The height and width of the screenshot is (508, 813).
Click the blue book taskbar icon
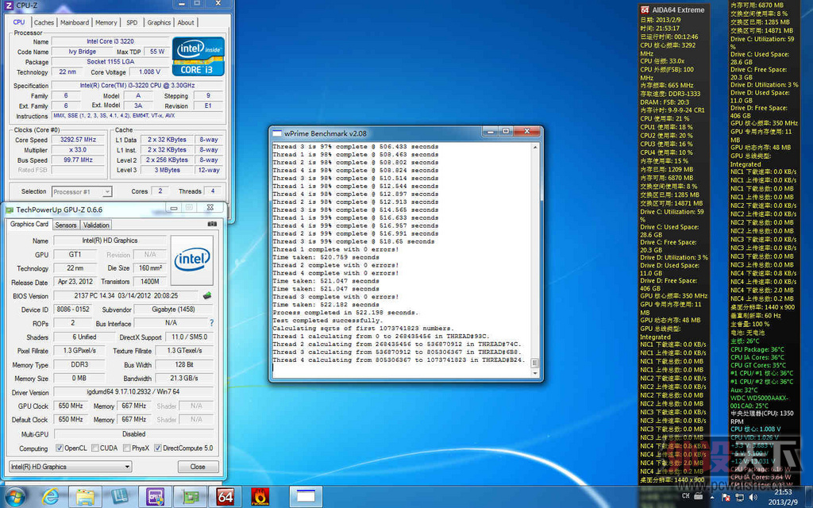point(120,497)
